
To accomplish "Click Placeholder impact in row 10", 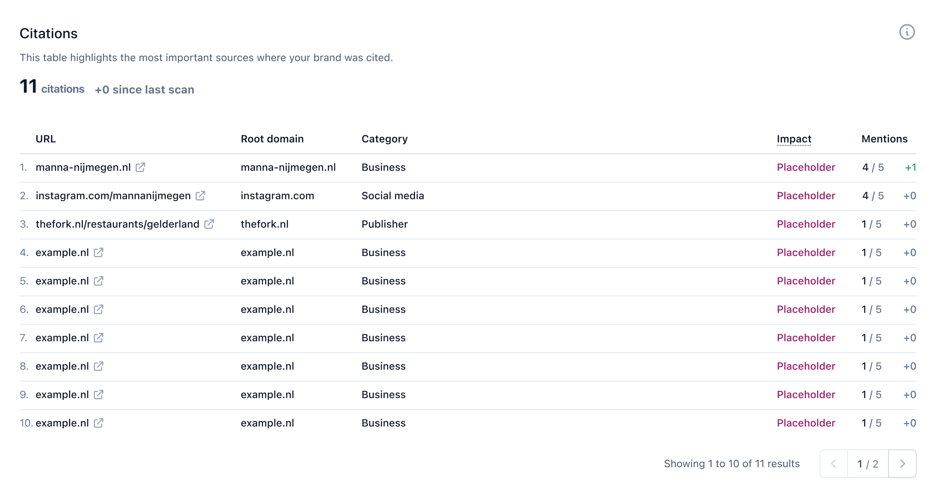I will (806, 423).
